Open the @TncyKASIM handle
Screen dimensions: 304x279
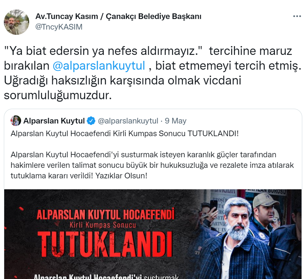tap(59, 27)
